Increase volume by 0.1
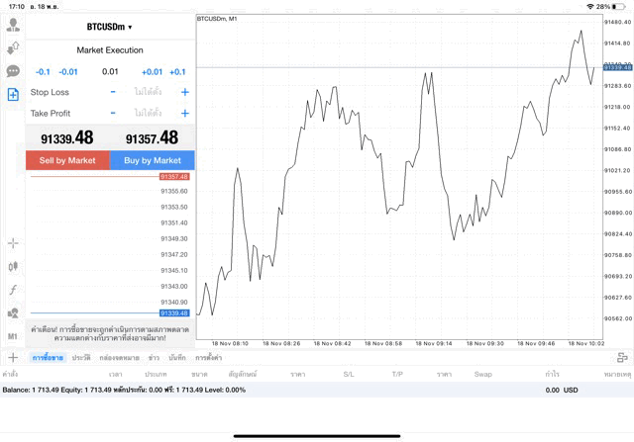This screenshot has width=634, height=442. point(177,72)
